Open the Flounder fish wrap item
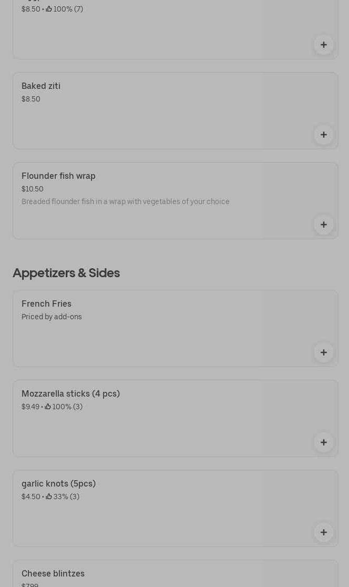349x587 pixels. click(176, 200)
